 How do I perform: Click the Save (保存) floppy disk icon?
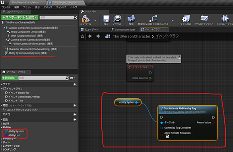tap(106, 19)
